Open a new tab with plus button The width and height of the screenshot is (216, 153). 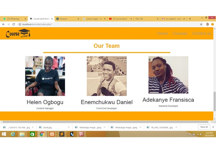(x=190, y=19)
